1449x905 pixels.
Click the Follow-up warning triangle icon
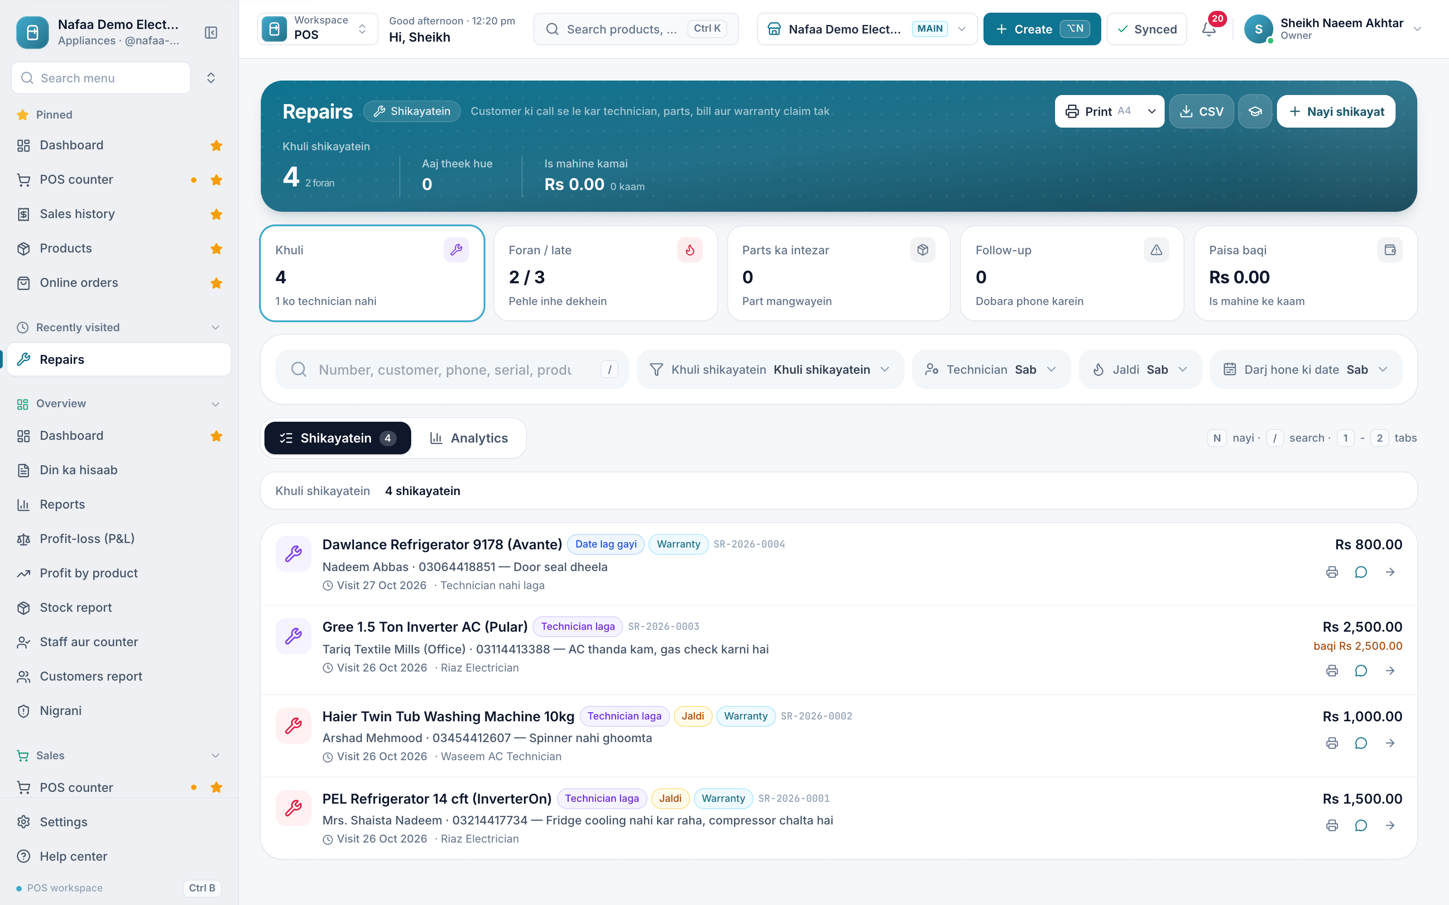point(1156,250)
